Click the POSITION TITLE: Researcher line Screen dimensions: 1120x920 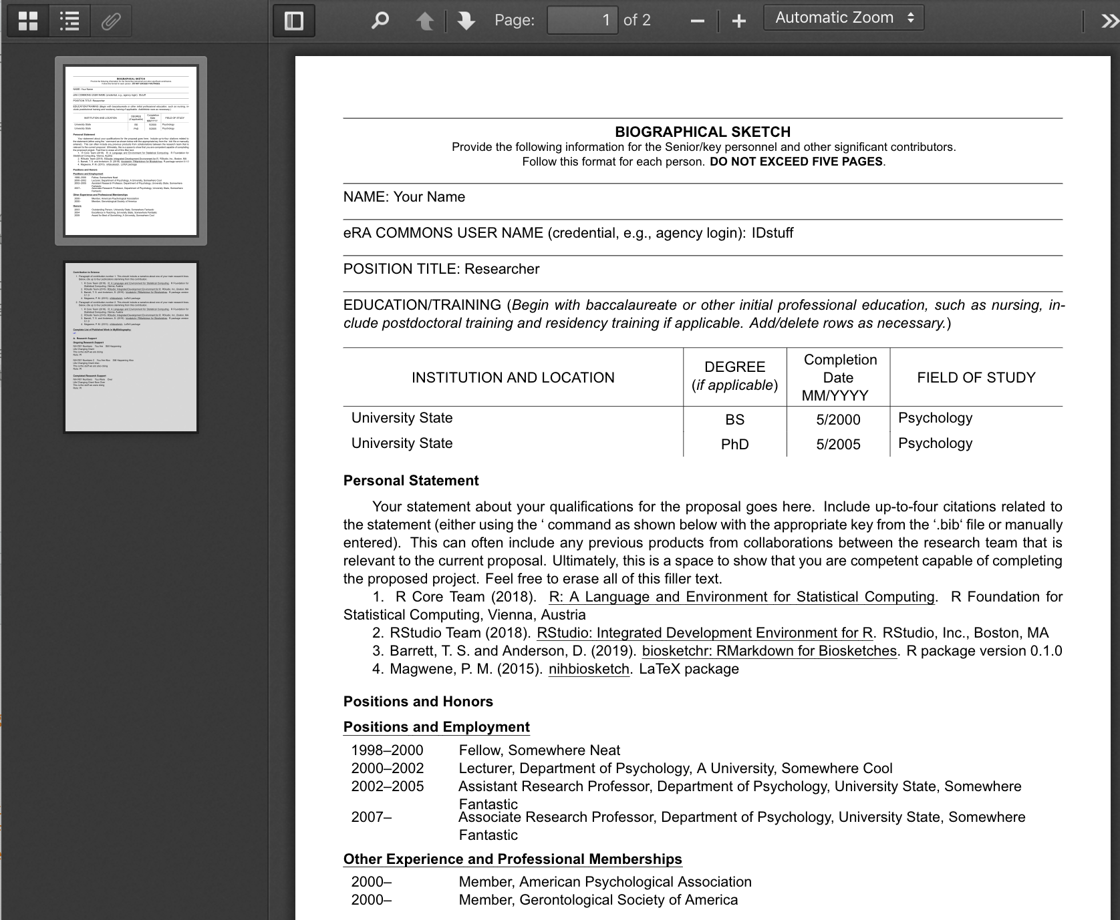click(441, 269)
